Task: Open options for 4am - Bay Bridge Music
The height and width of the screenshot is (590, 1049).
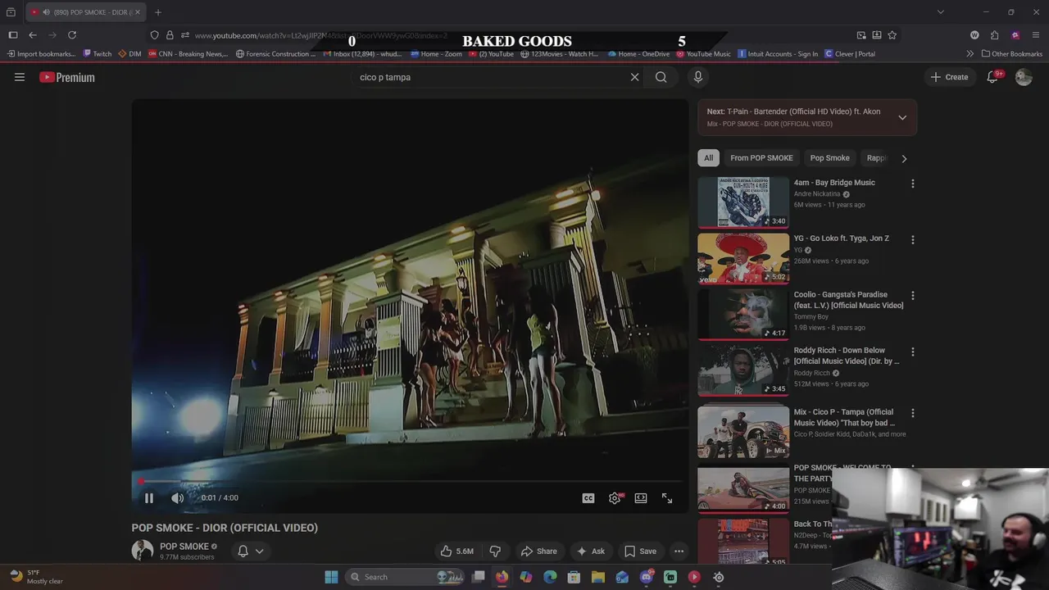Action: 913,184
